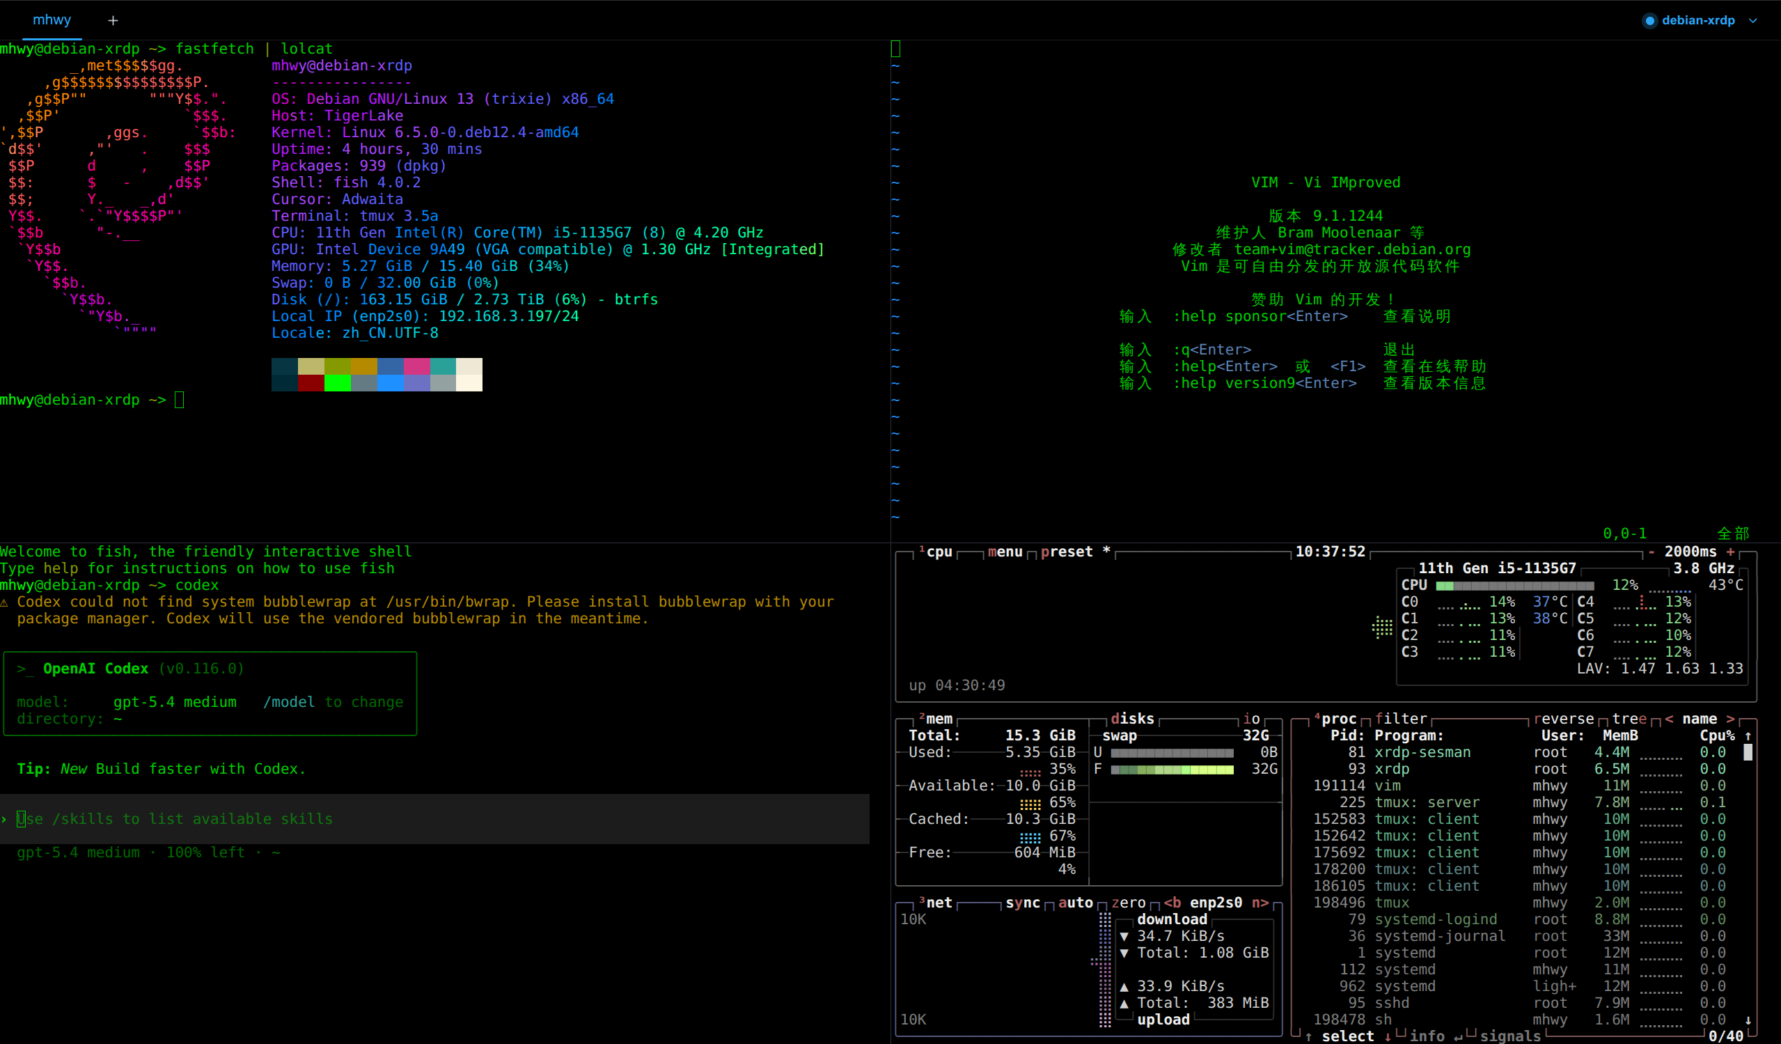The image size is (1781, 1044).
Task: Pick the dark red swatch in fastfetch palette
Action: coord(311,383)
